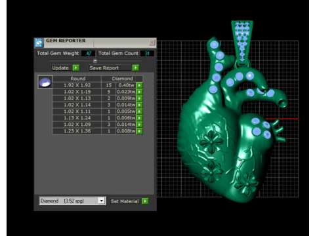Click the Total Gem Weight value .47
Image resolution: width=315 pixels, height=236 pixels.
click(x=89, y=53)
